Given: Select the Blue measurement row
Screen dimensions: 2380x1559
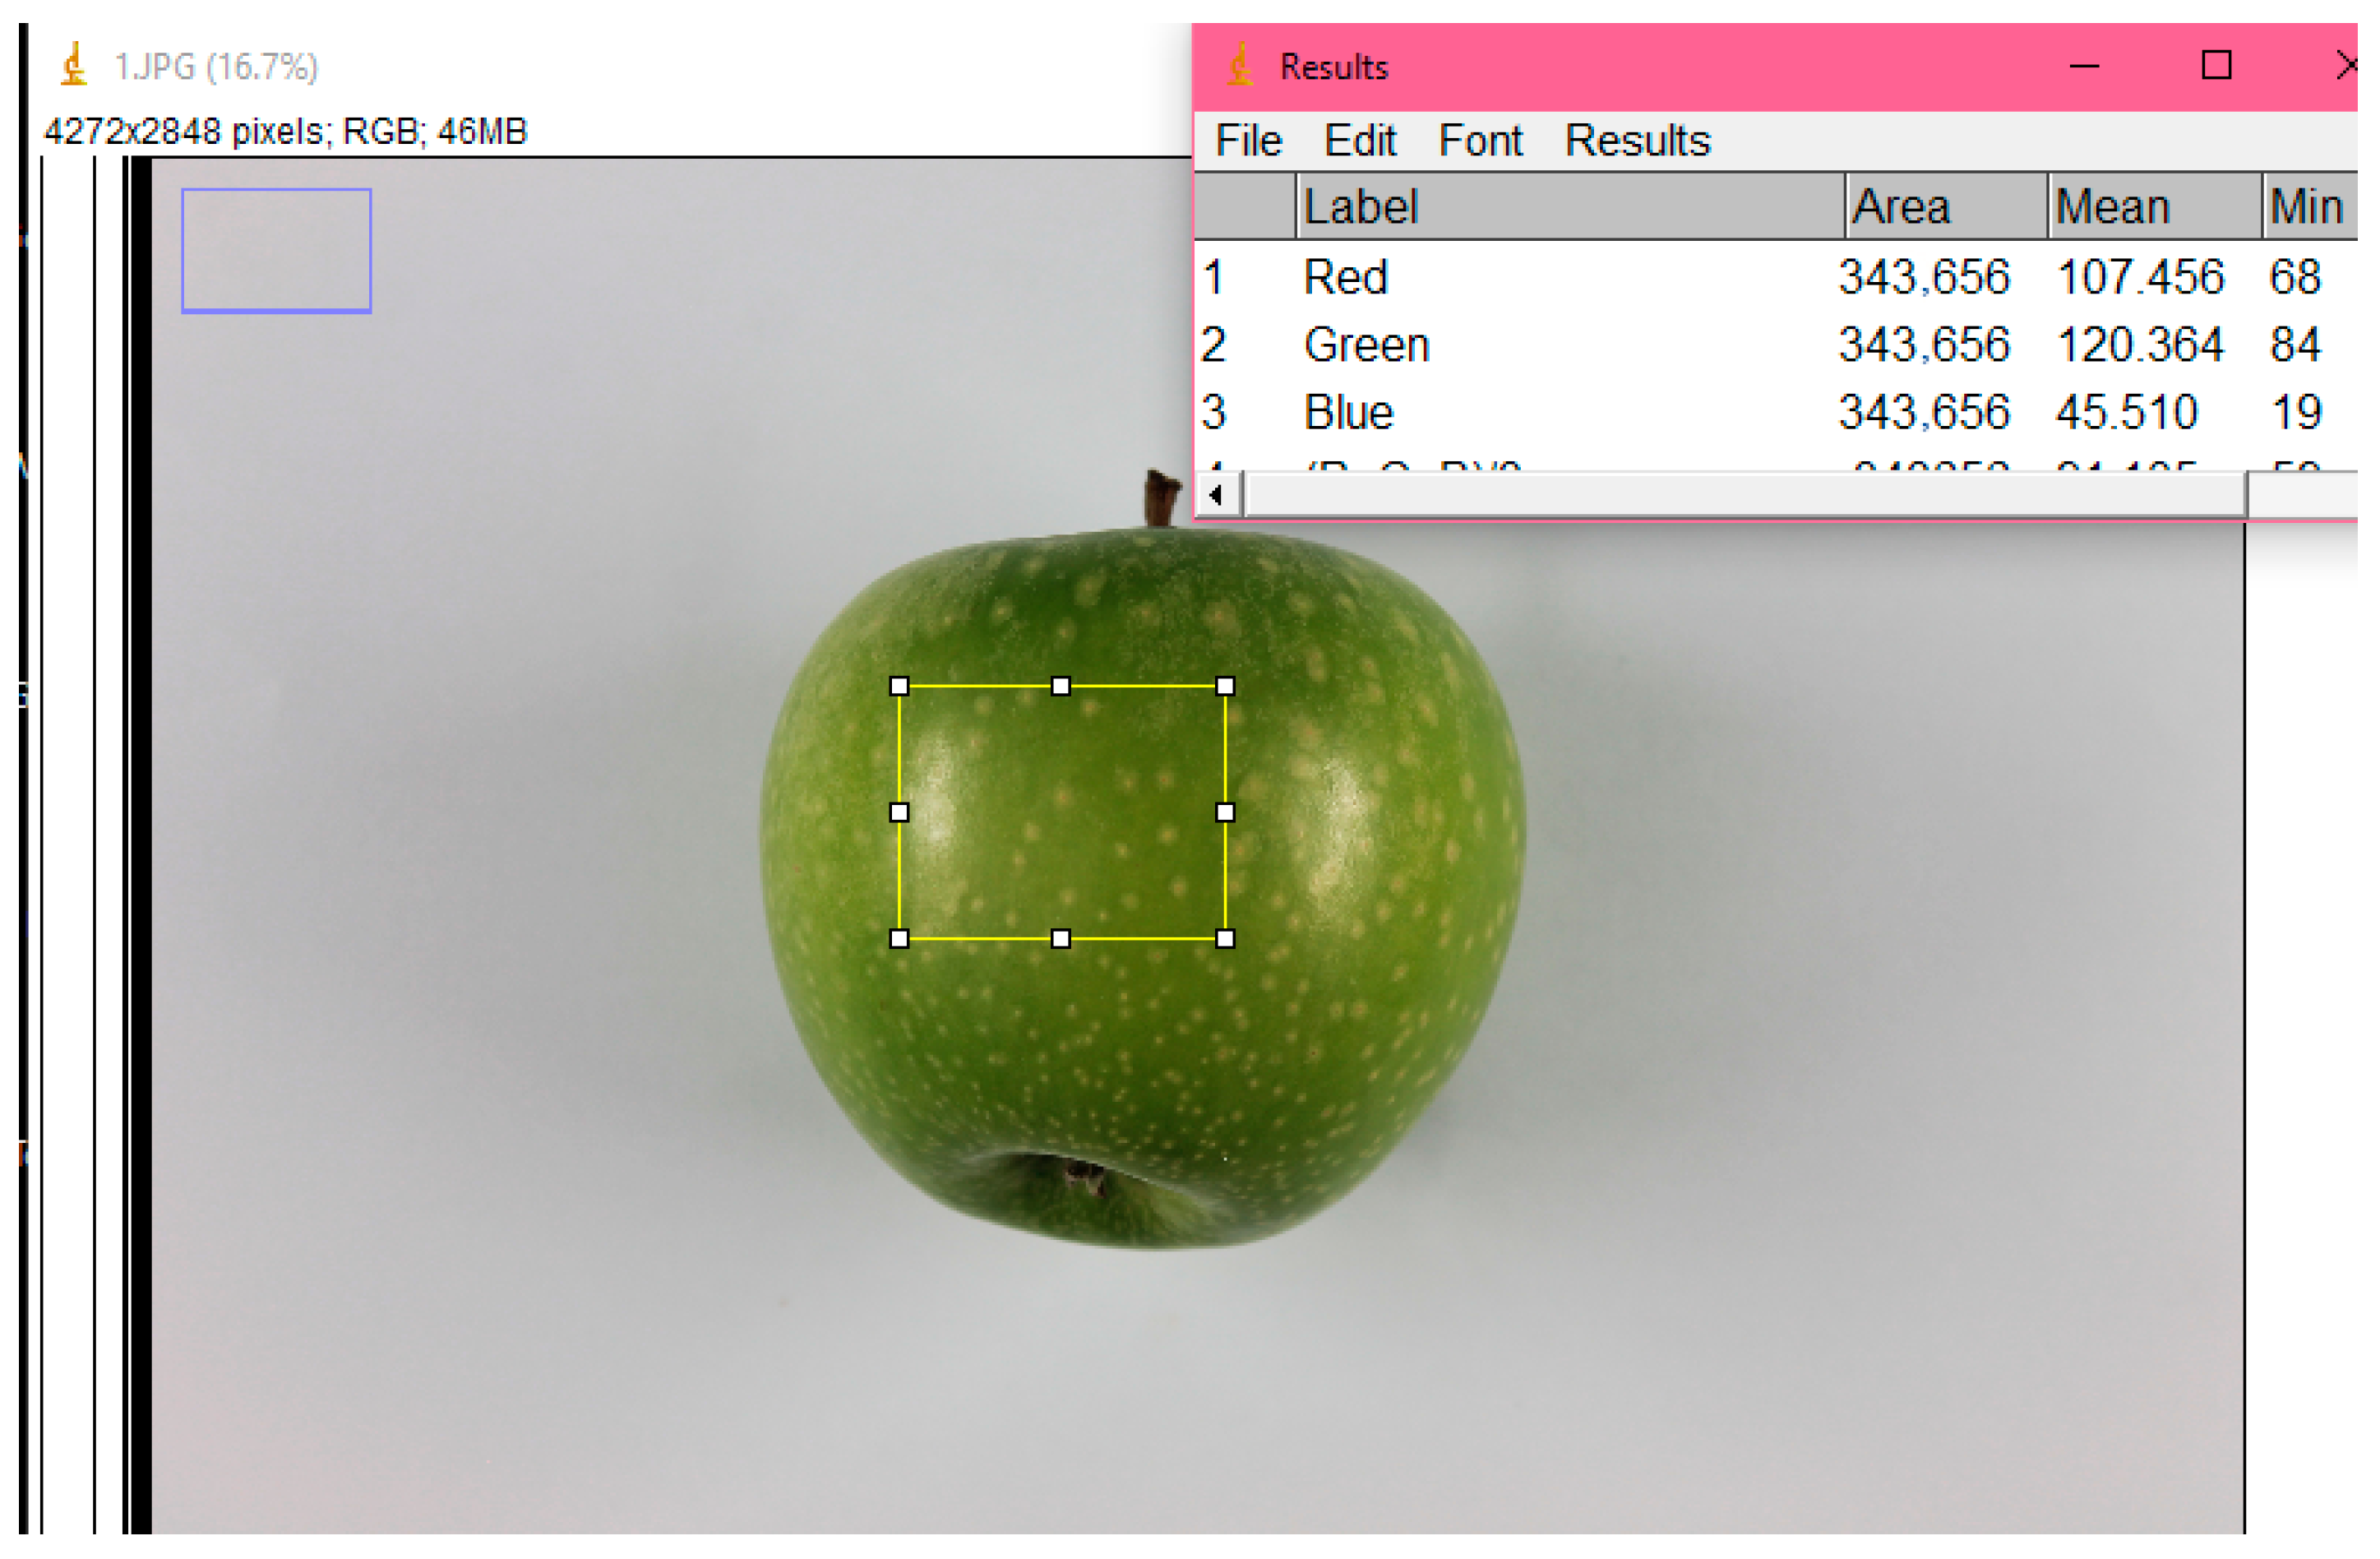Looking at the screenshot, I should click(1348, 412).
